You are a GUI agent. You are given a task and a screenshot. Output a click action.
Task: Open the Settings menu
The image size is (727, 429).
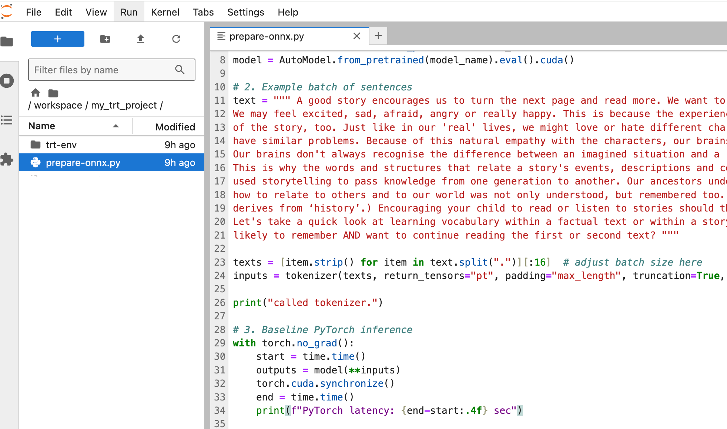[245, 12]
